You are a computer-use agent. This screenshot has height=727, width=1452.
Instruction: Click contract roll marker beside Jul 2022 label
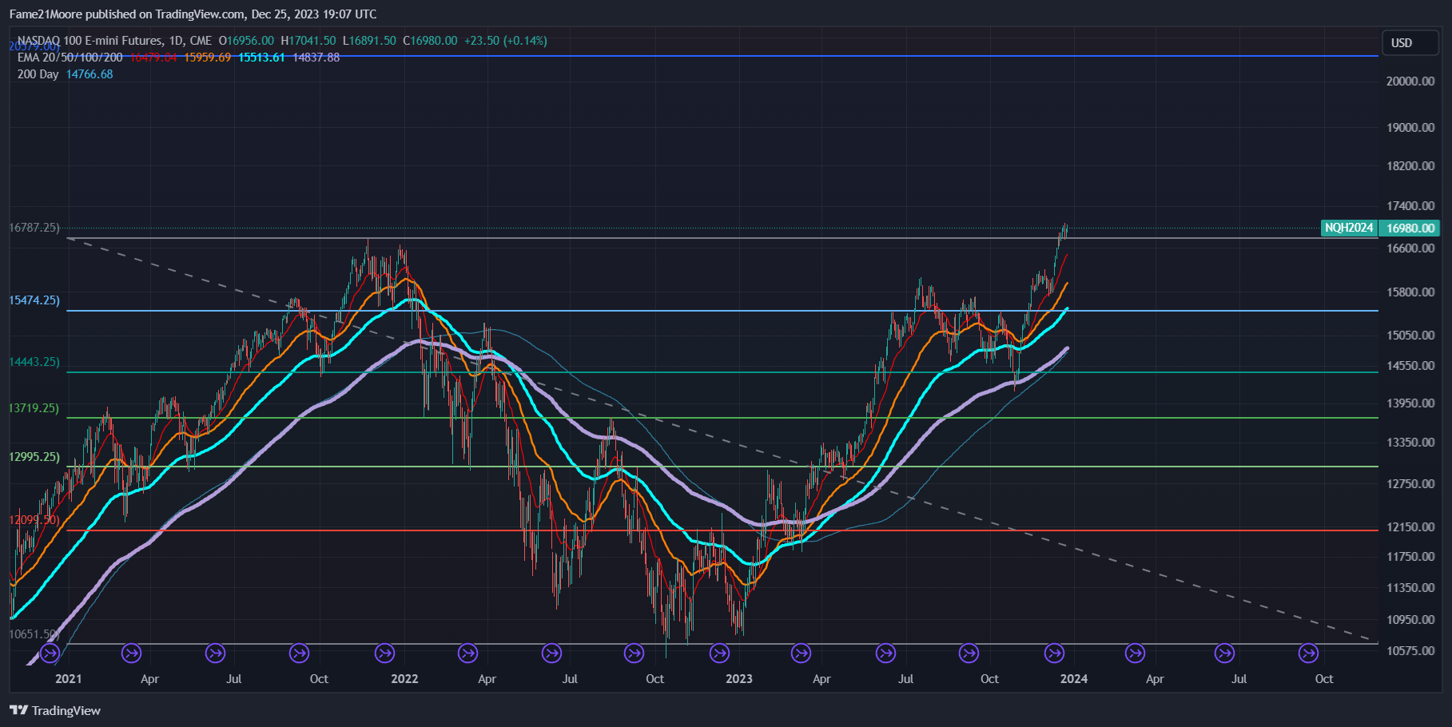(551, 654)
